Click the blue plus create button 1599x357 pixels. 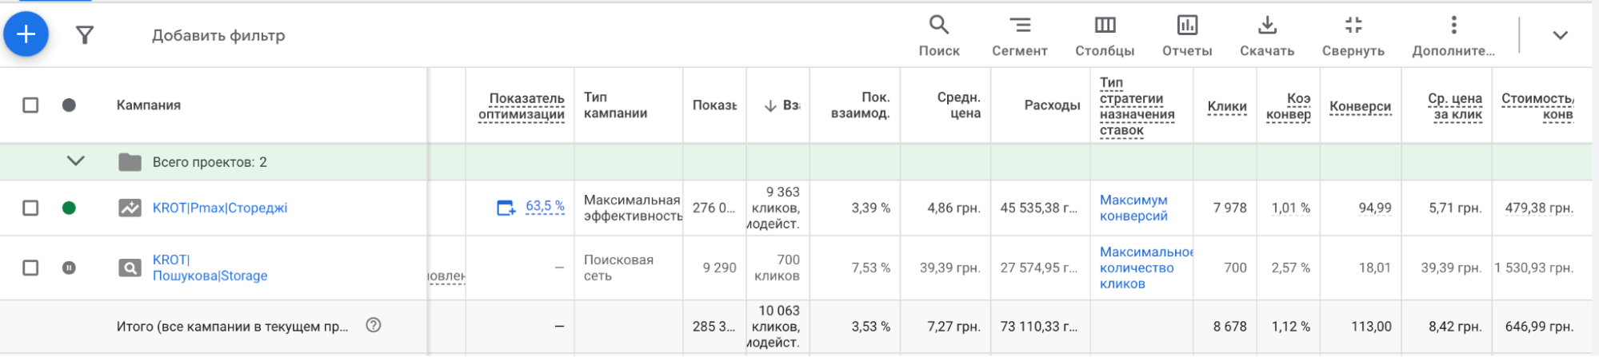point(26,34)
